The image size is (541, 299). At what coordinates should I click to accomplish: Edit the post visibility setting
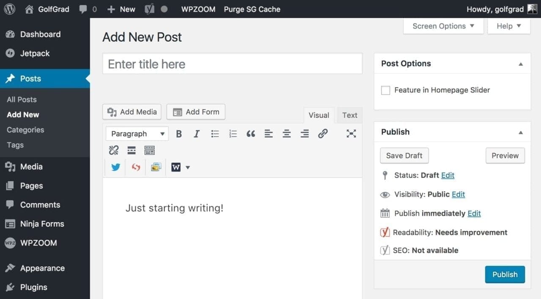coord(458,194)
